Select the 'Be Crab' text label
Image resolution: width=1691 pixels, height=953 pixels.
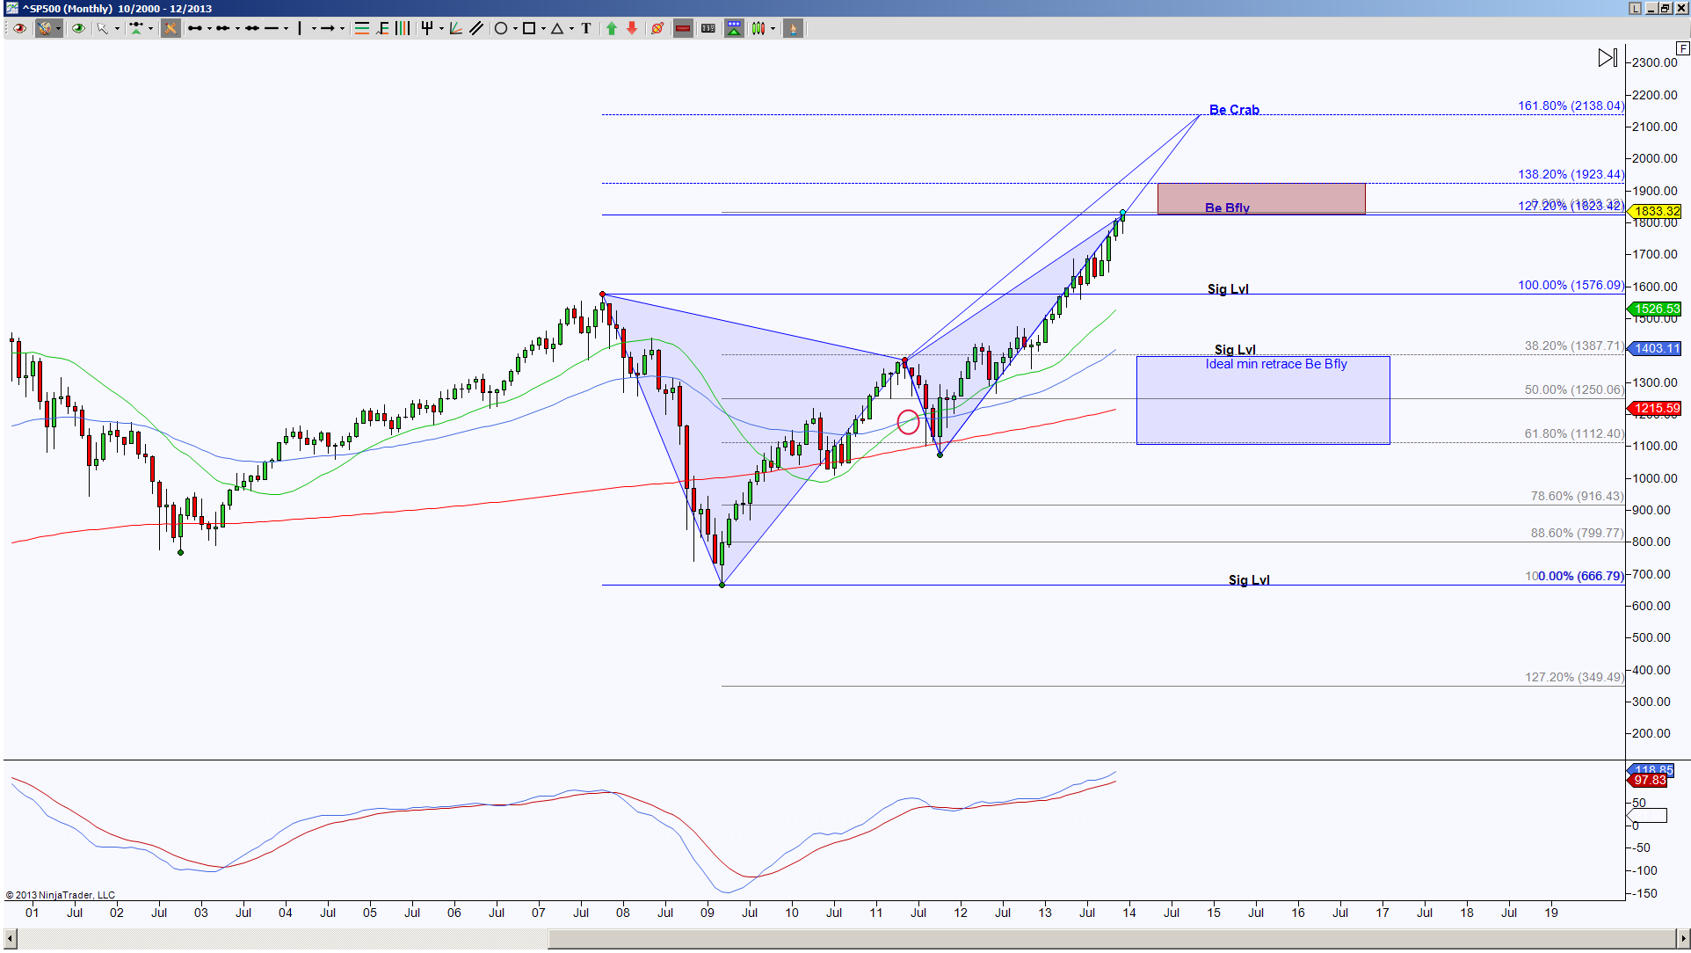click(x=1234, y=110)
